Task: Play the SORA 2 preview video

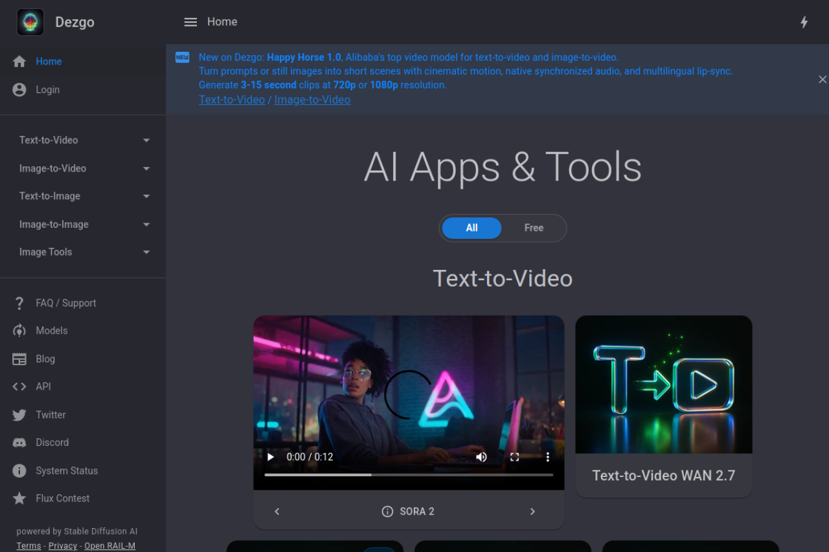Action: (x=271, y=457)
